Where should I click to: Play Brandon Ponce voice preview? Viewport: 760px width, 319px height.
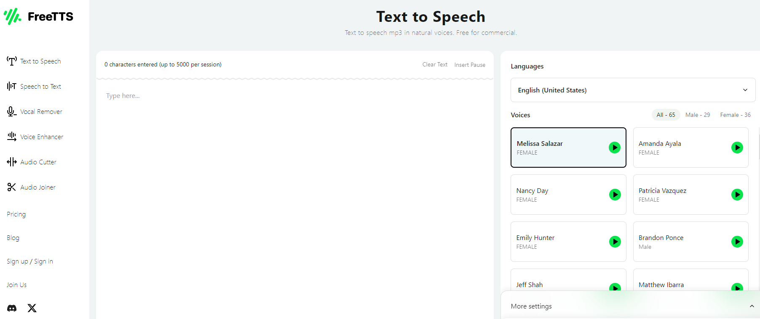737,242
